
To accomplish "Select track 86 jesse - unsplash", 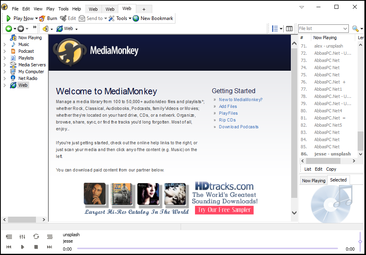I will 328,154.
